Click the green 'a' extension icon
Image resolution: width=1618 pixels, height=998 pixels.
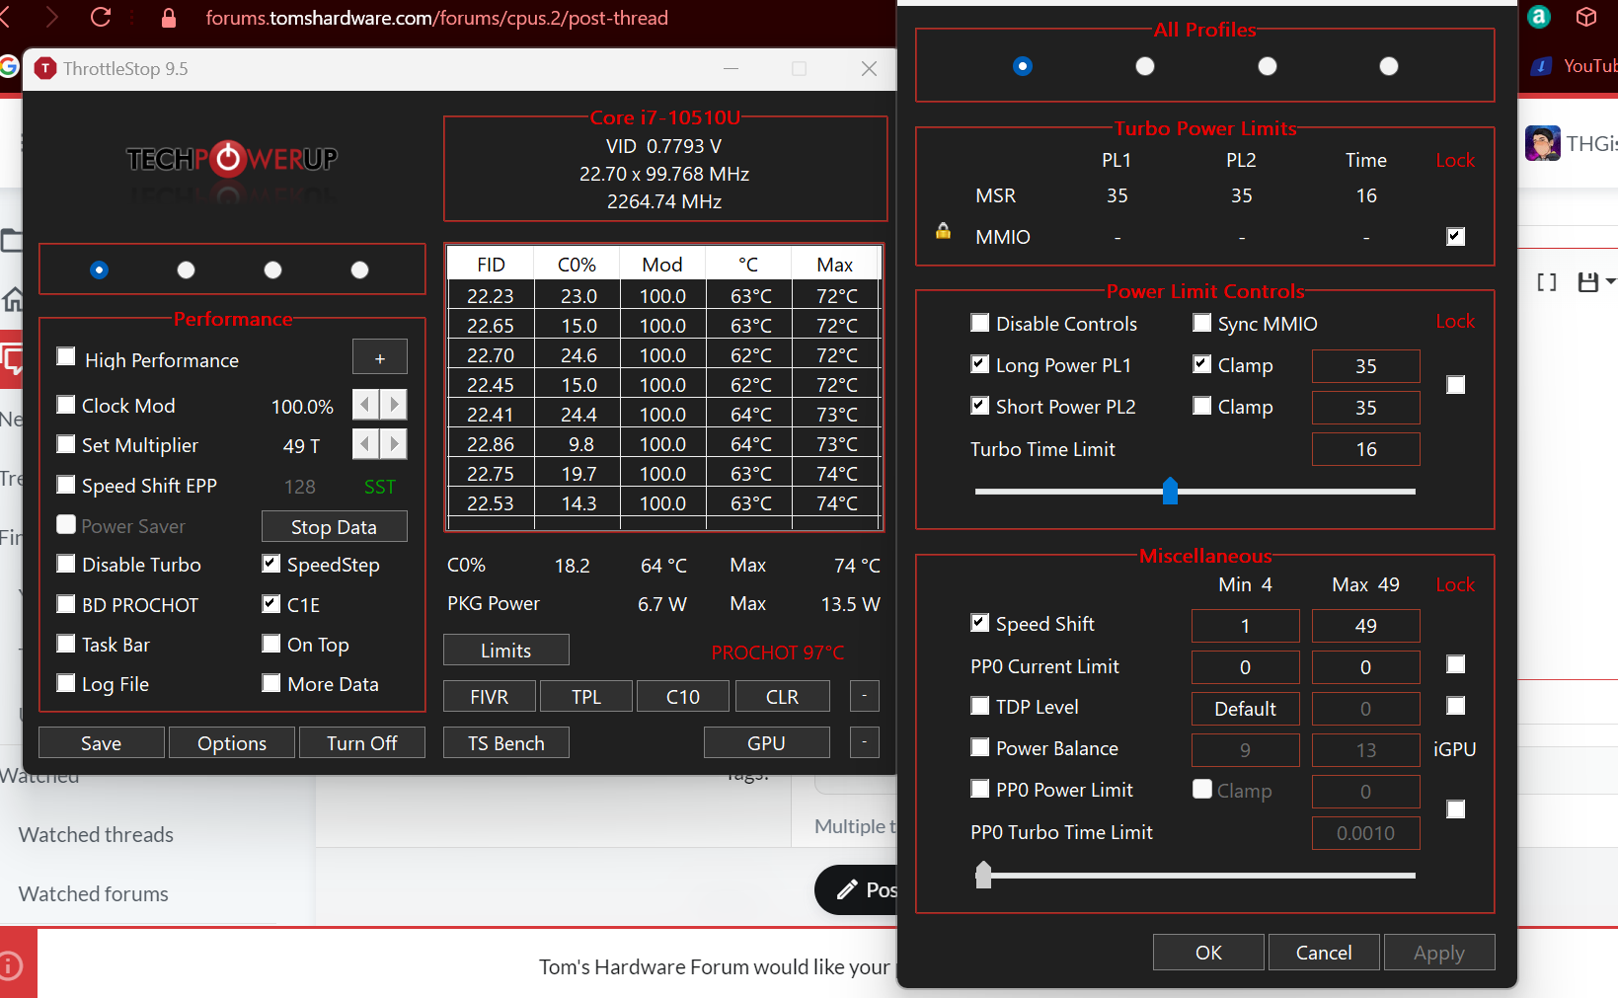pos(1539,17)
